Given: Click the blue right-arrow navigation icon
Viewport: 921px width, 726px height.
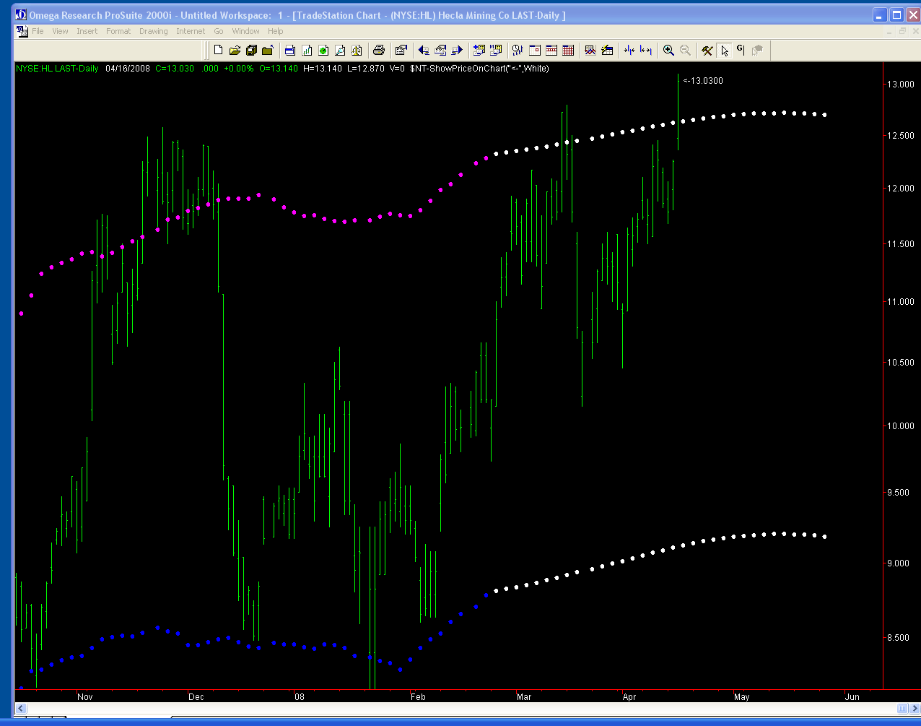Looking at the screenshot, I should (x=457, y=50).
